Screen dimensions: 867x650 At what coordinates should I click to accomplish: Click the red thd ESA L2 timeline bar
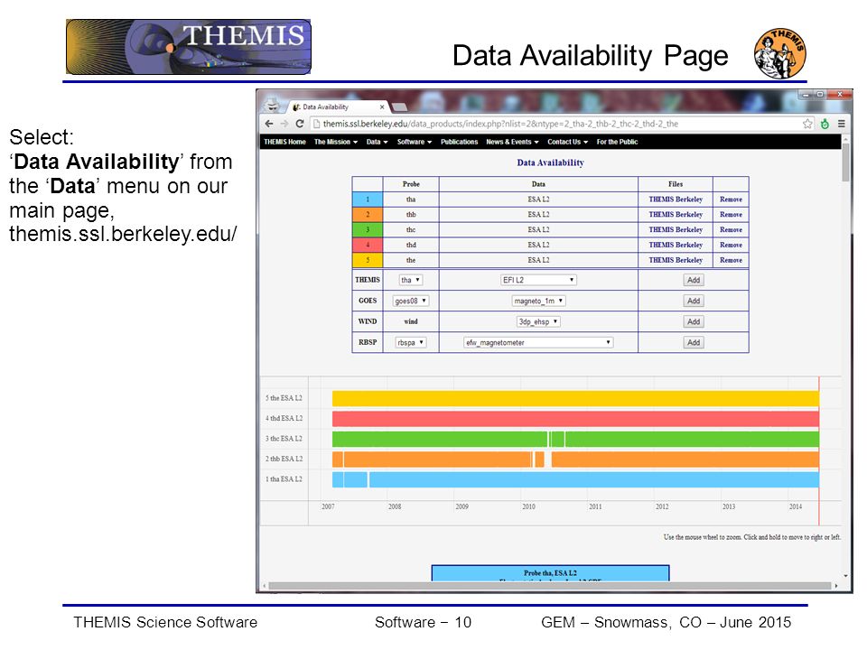[575, 419]
